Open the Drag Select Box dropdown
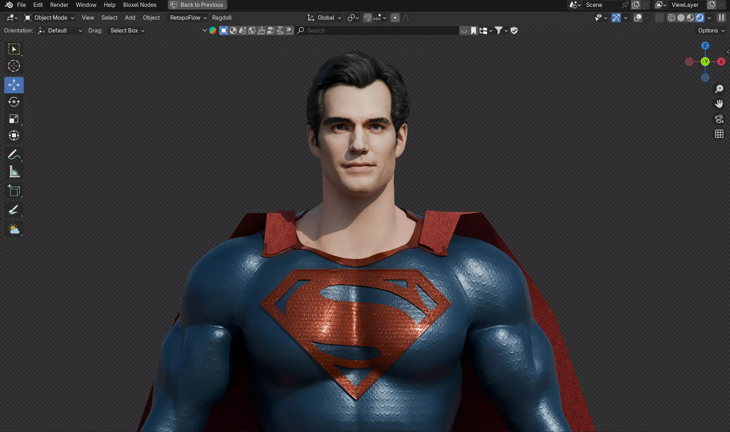The height and width of the screenshot is (432, 730). point(126,30)
